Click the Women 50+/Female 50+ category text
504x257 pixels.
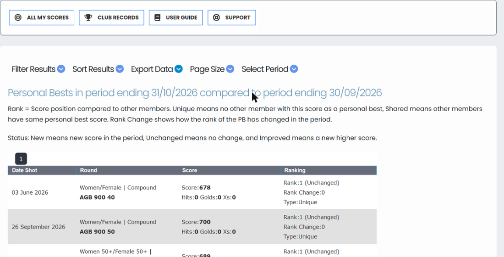click(115, 252)
